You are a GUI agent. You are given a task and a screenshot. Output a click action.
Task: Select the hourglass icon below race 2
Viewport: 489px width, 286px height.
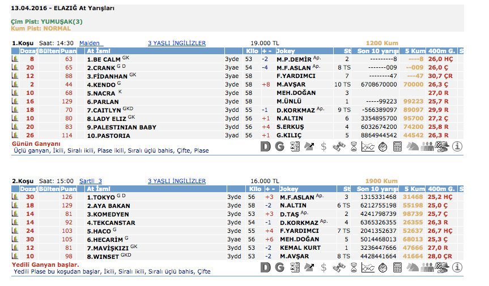(354, 267)
